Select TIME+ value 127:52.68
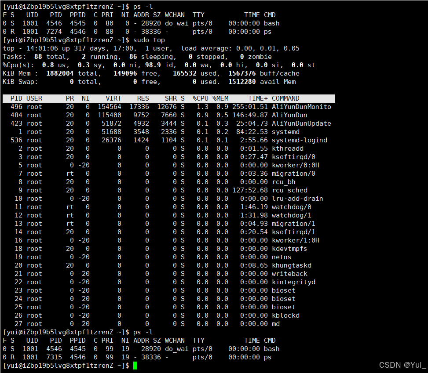Viewport: 428px width, 373px height. 250,190
